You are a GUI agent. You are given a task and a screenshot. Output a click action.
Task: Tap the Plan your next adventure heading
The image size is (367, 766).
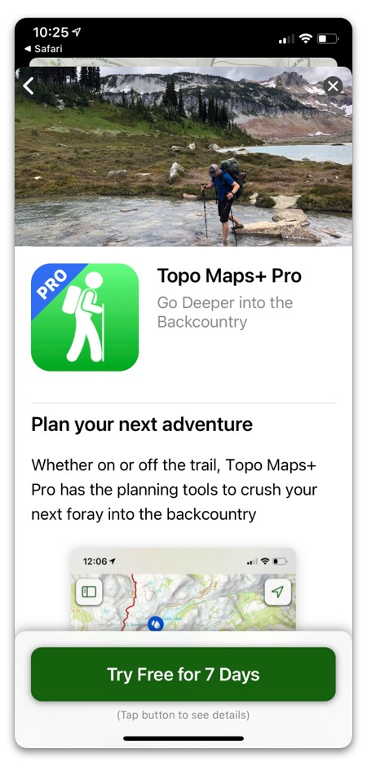pos(142,425)
